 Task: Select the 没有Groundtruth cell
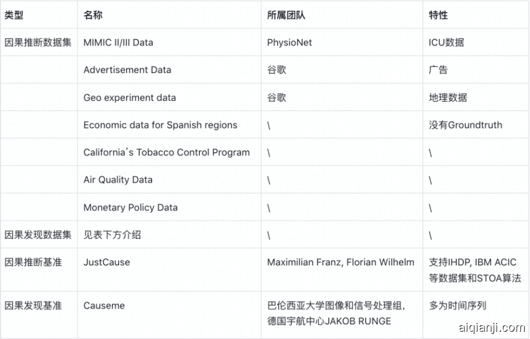[465, 125]
